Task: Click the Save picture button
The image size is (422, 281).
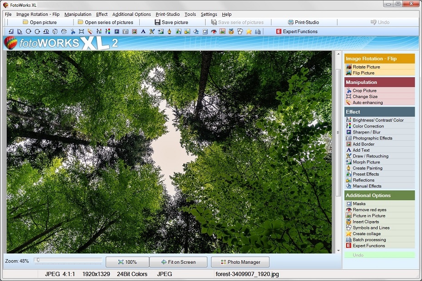Action: coord(172,22)
